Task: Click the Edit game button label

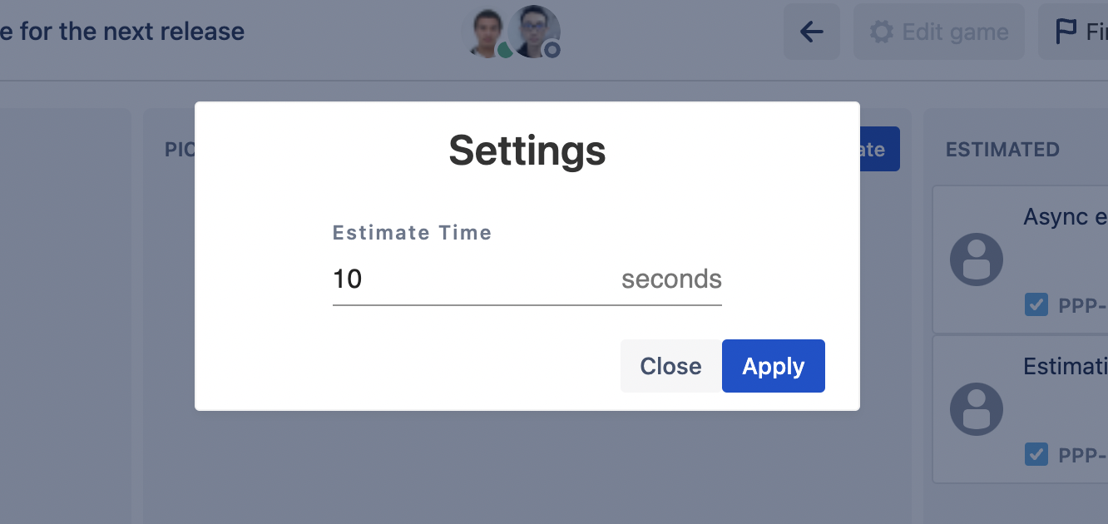Action: coord(955,32)
